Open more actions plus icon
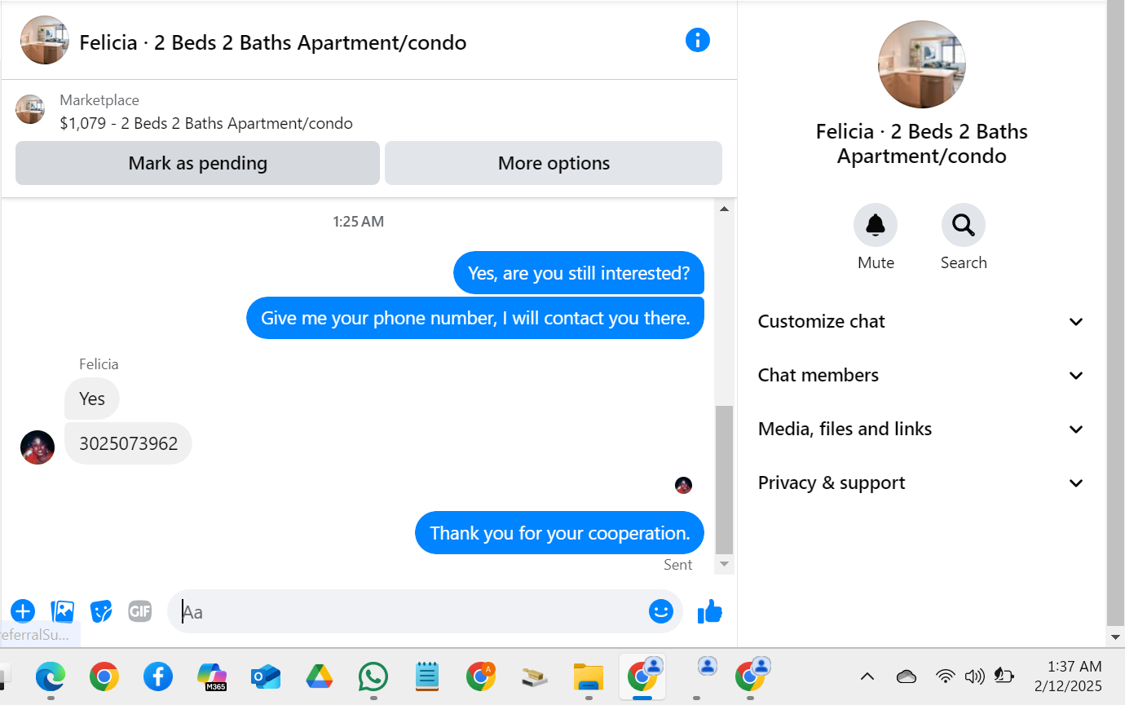Screen dimensions: 1125x705 click(23, 611)
